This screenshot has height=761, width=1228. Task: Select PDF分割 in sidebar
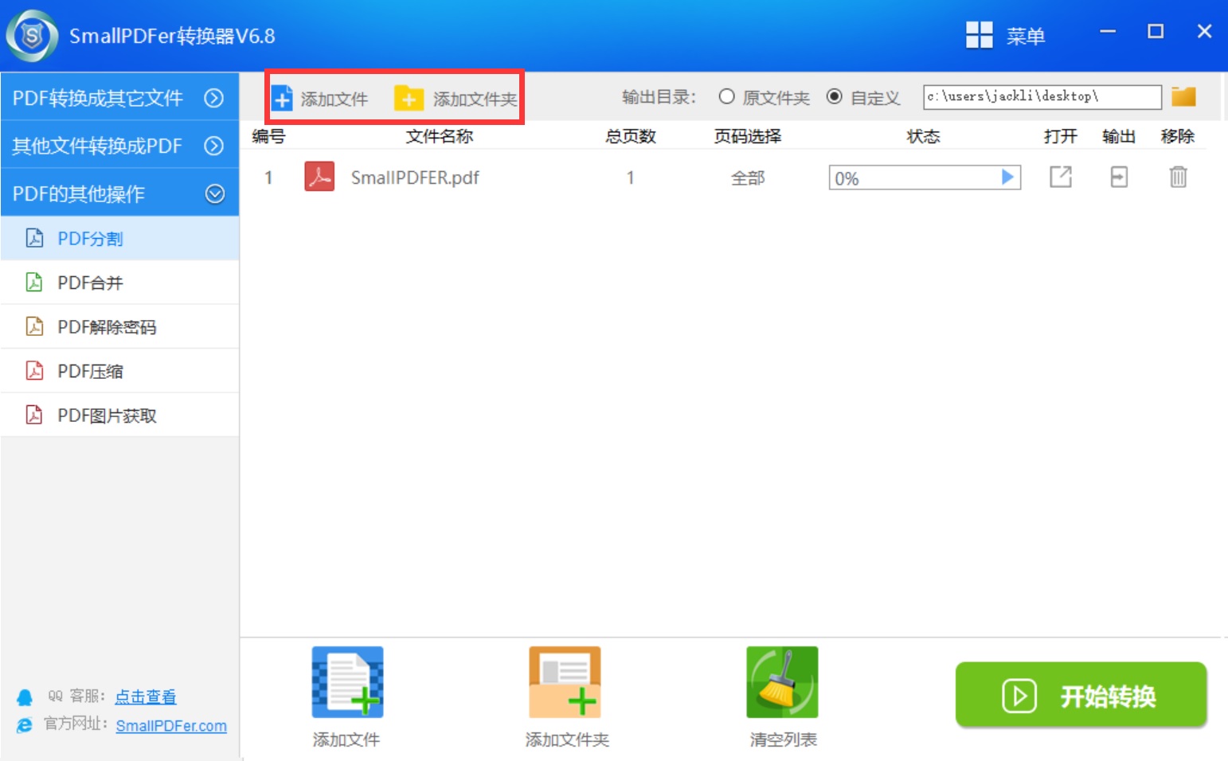point(119,238)
